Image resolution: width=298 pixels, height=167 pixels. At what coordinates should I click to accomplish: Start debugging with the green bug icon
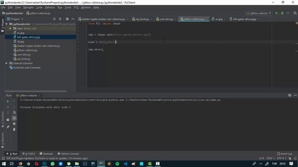282,13
